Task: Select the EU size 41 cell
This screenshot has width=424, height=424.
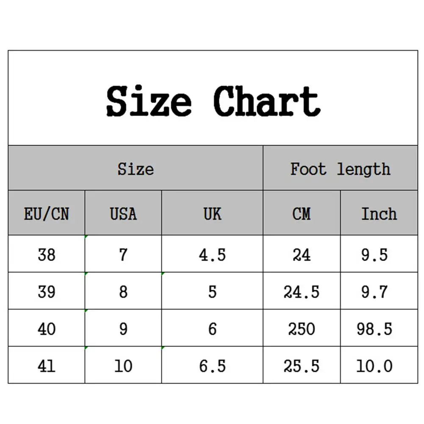Action: [x=47, y=366]
